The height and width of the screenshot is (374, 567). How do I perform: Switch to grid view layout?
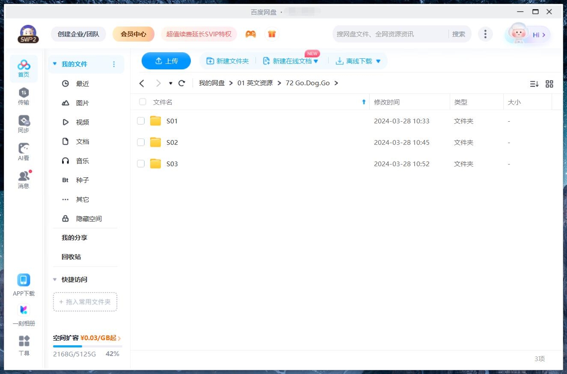point(549,84)
